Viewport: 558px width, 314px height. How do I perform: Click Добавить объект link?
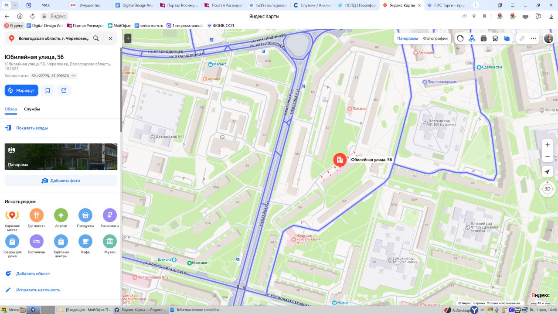point(33,274)
